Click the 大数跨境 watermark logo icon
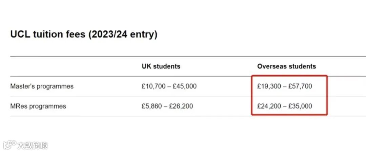Screen dimensions: 366x152 [x=9, y=145]
